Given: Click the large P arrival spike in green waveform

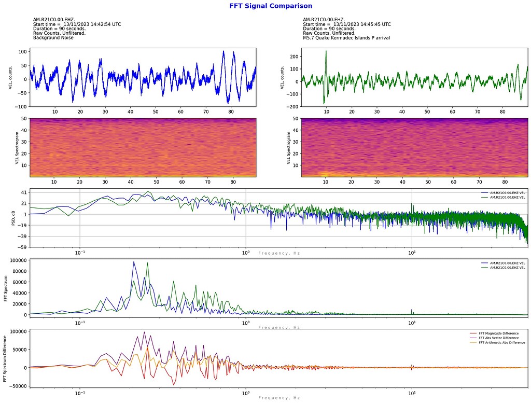Looking at the screenshot, I should tap(326, 53).
